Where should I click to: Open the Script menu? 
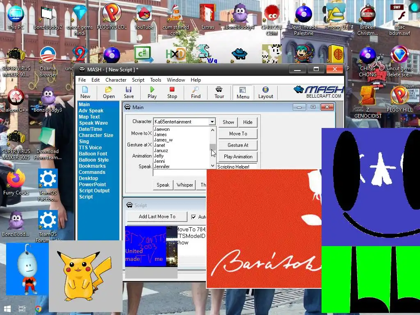tap(138, 80)
